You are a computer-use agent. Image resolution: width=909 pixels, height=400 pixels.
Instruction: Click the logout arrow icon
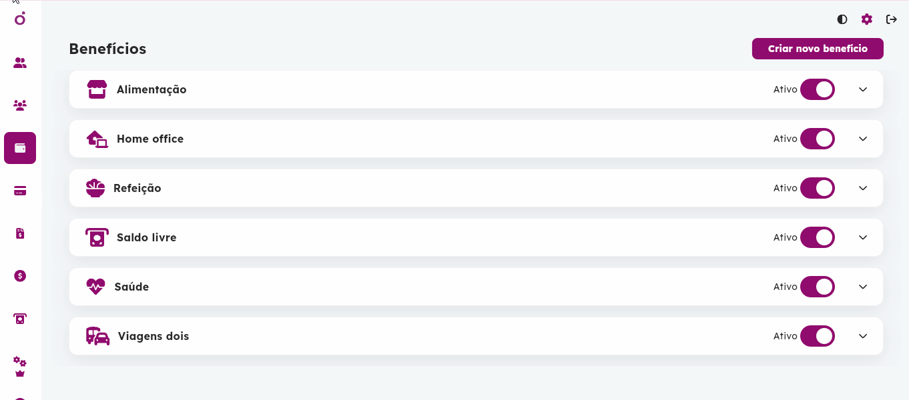point(892,19)
